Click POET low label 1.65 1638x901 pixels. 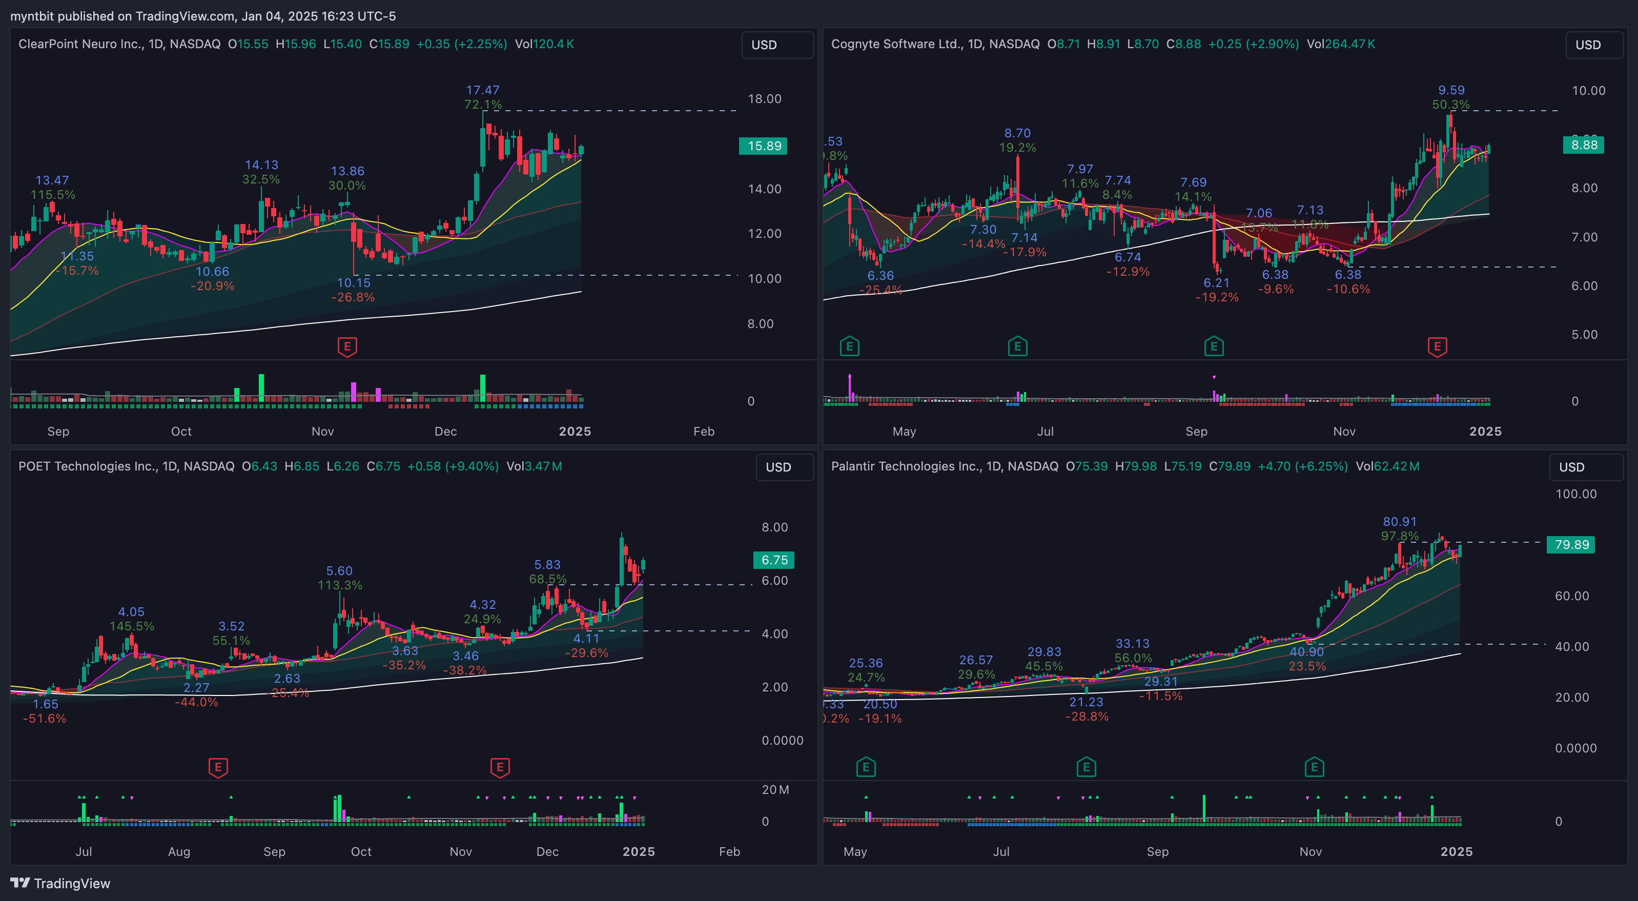coord(45,705)
